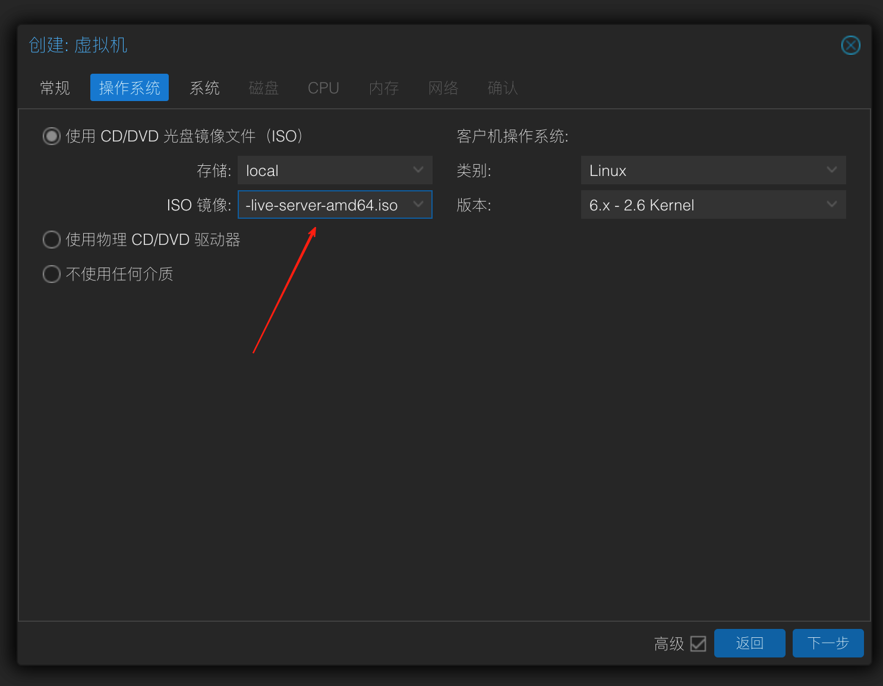The height and width of the screenshot is (686, 883).
Task: Select the CPU tab
Action: coord(323,88)
